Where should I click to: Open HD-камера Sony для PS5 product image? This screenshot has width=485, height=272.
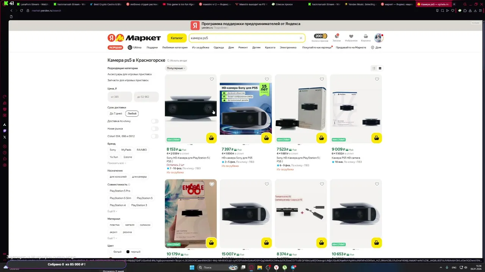246,109
